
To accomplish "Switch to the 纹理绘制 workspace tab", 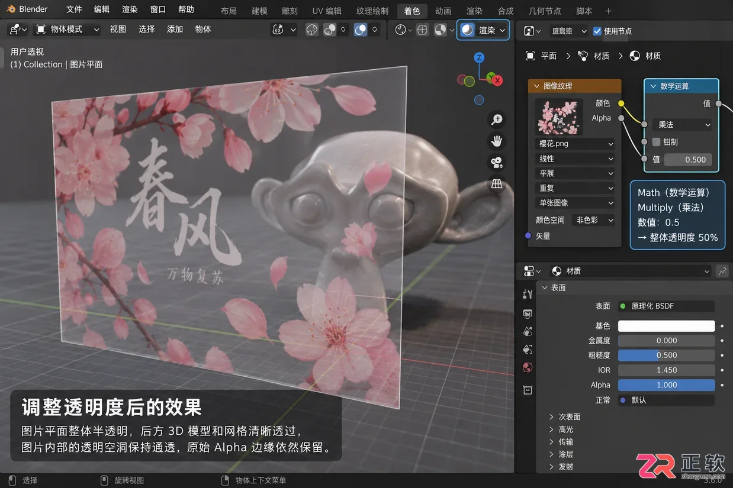I will point(372,11).
